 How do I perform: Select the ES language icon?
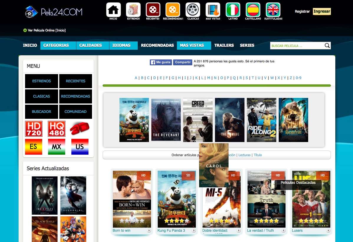click(34, 147)
